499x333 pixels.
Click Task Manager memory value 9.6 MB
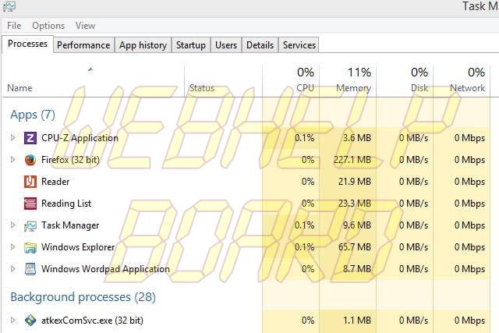tap(357, 225)
